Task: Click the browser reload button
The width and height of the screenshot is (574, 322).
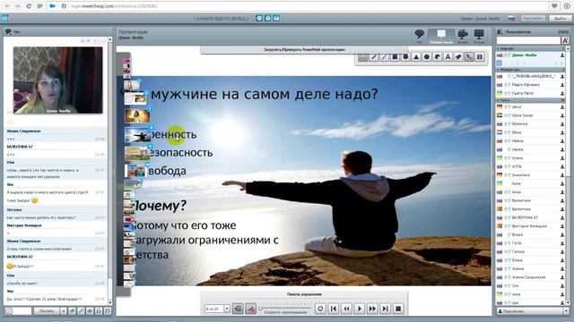Action: (x=29, y=6)
